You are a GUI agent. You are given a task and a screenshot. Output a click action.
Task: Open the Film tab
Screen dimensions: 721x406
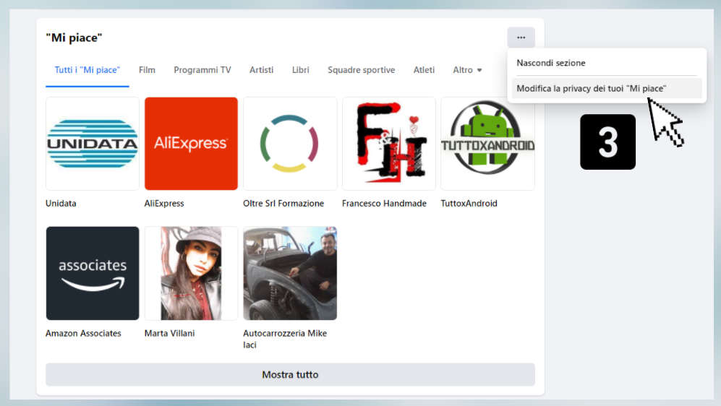pos(147,70)
